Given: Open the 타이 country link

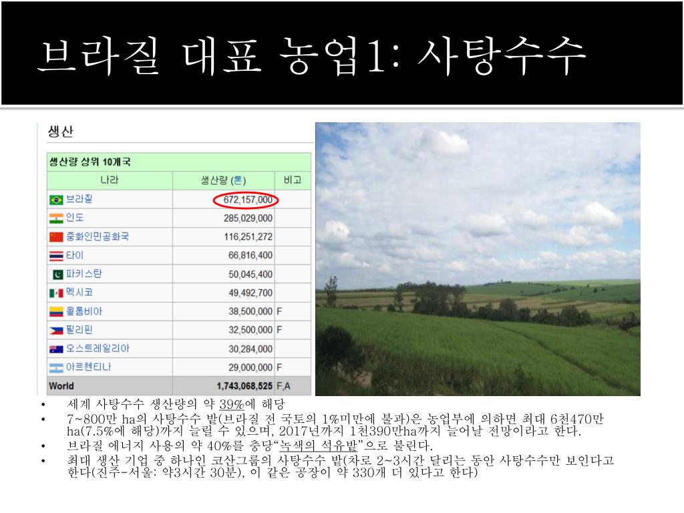Looking at the screenshot, I should click(75, 255).
